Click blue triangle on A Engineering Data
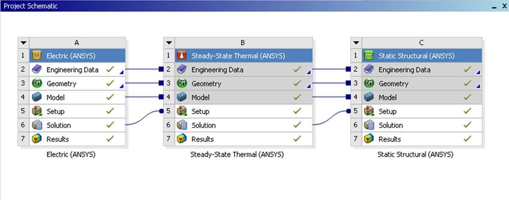The image size is (509, 200). [x=121, y=73]
